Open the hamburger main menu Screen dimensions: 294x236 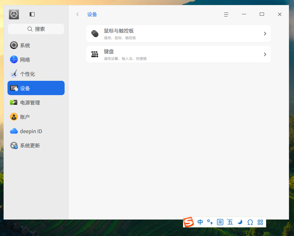(226, 14)
